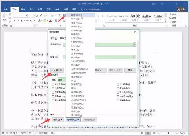Click the Sort icon in the ribbon
This screenshot has width=189, height=136.
pos(98,16)
